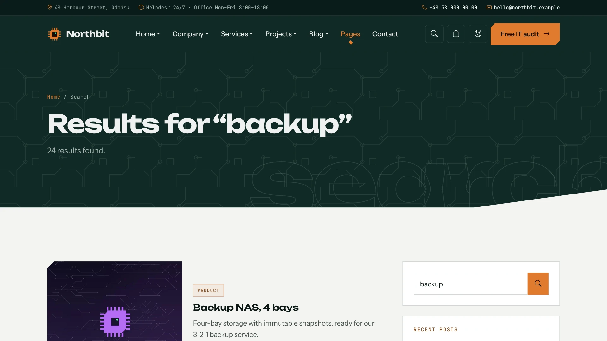Click the 24 results found text
The width and height of the screenshot is (607, 341).
(x=76, y=151)
